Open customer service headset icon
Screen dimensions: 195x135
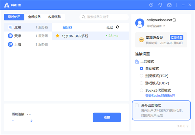(x=160, y=5)
